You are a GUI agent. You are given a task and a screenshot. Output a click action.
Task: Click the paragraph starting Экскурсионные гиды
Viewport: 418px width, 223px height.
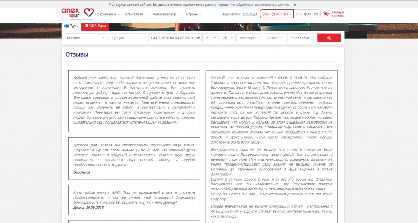(271, 162)
